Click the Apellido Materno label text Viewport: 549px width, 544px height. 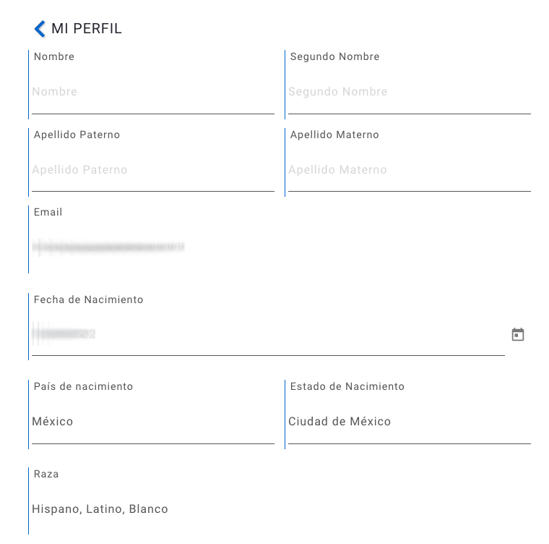[334, 135]
